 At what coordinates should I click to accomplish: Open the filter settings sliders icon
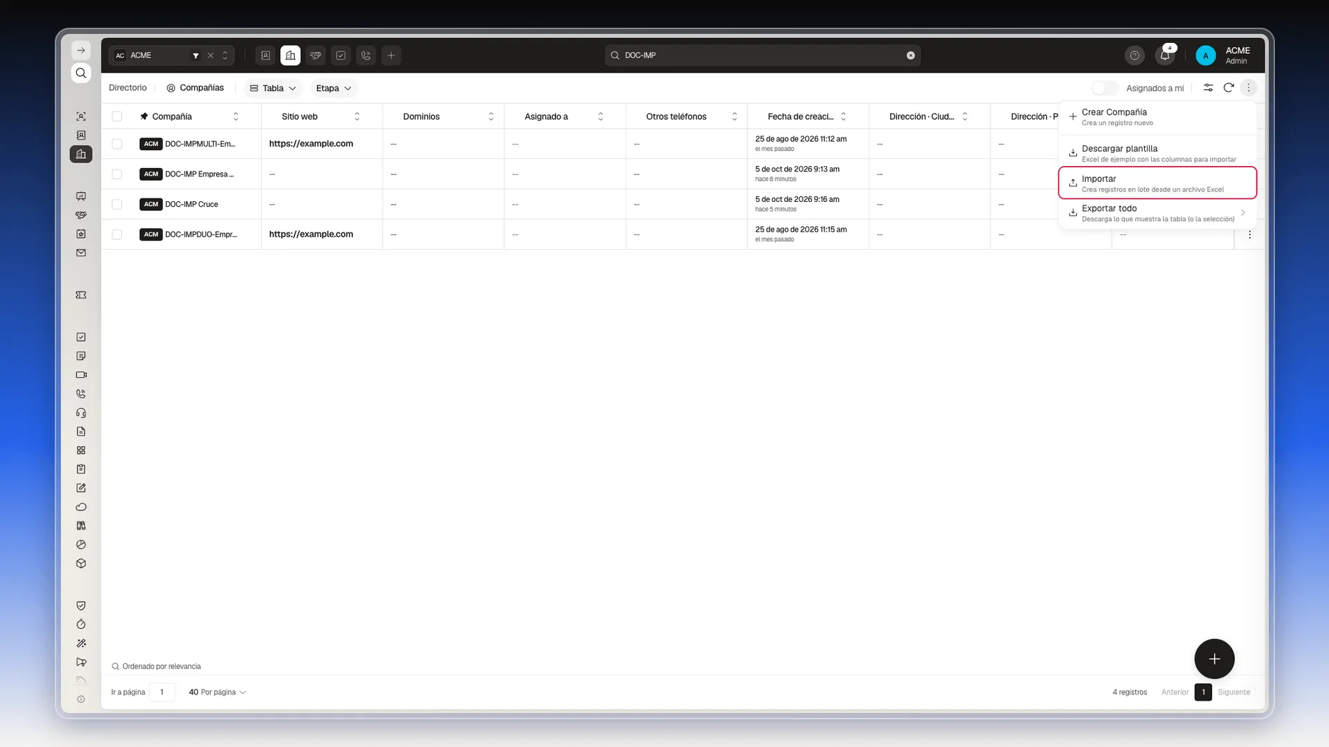click(1208, 88)
